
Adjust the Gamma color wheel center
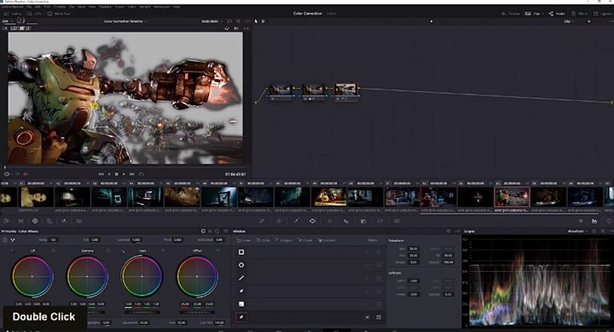(87, 277)
